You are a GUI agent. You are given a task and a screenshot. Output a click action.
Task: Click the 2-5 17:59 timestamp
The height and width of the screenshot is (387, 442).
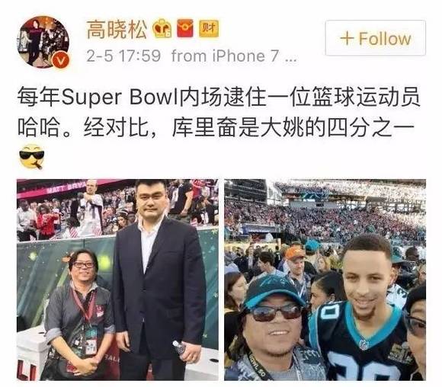[123, 56]
